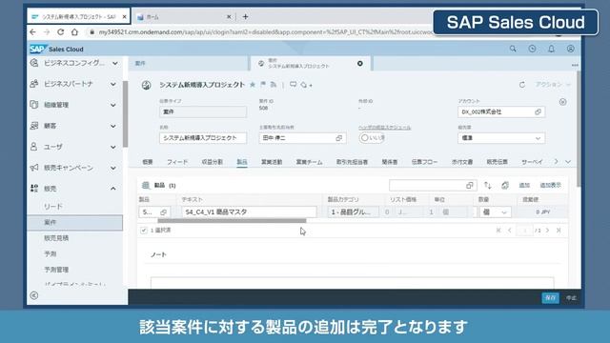Open the search icon in SAP header
Image resolution: width=610 pixels, height=343 pixels.
pyautogui.click(x=513, y=49)
